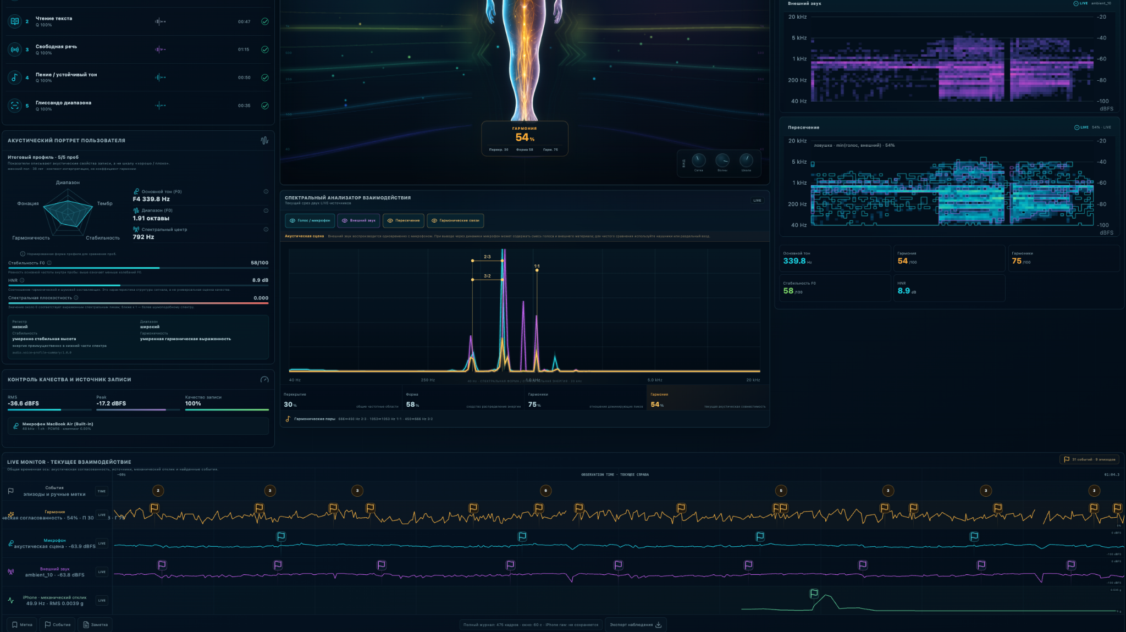Click the Волны view knob
This screenshot has width=1126, height=632.
click(x=722, y=160)
